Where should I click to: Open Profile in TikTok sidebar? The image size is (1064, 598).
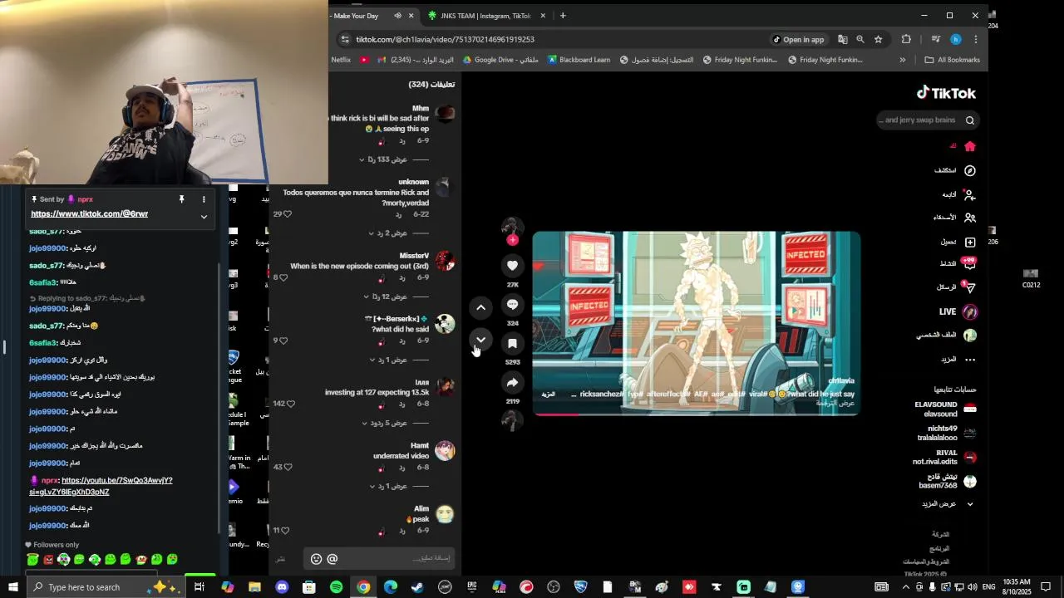coord(969,336)
